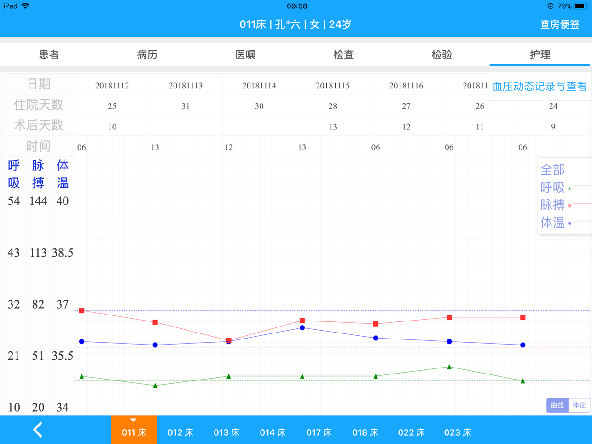Tap the Wi-Fi icon in status bar
Viewport: 592px width, 444px height.
(x=25, y=6)
